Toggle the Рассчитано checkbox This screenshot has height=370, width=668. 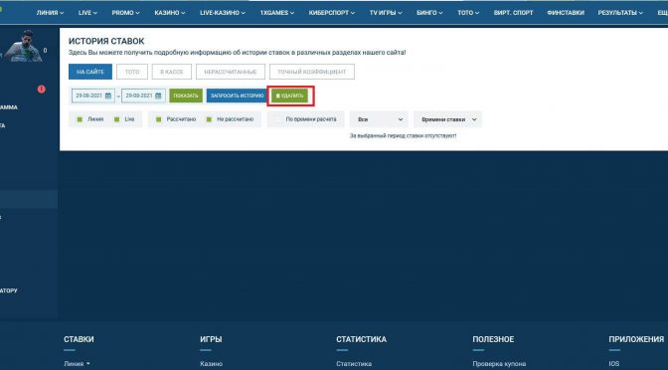tap(159, 119)
